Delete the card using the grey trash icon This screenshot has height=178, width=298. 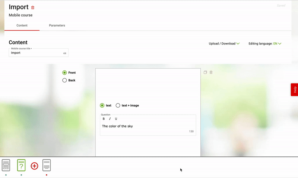click(211, 72)
